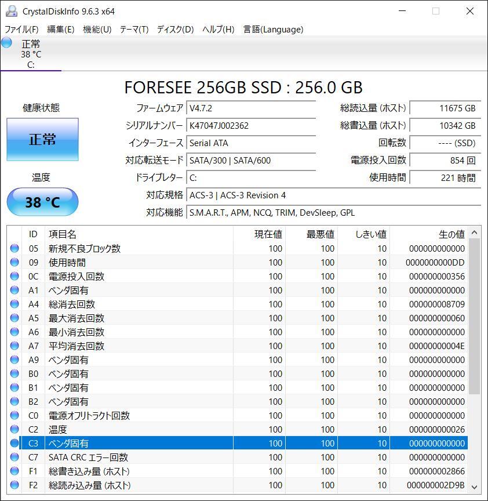Image resolution: width=488 pixels, height=501 pixels.
Task: Click the 生の値 column header
Action: pos(429,234)
